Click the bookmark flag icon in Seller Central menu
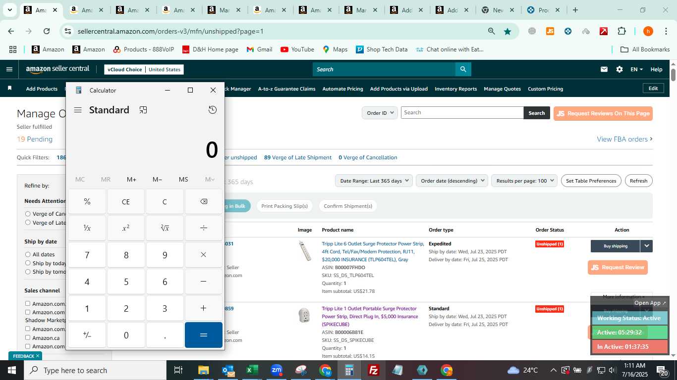This screenshot has height=380, width=677. click(9, 88)
